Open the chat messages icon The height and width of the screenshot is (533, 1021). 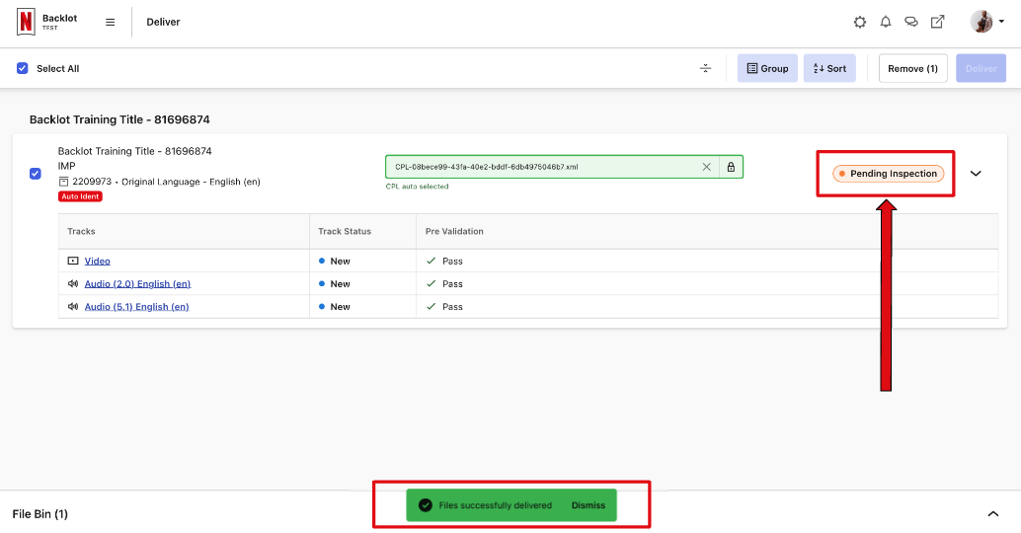911,22
